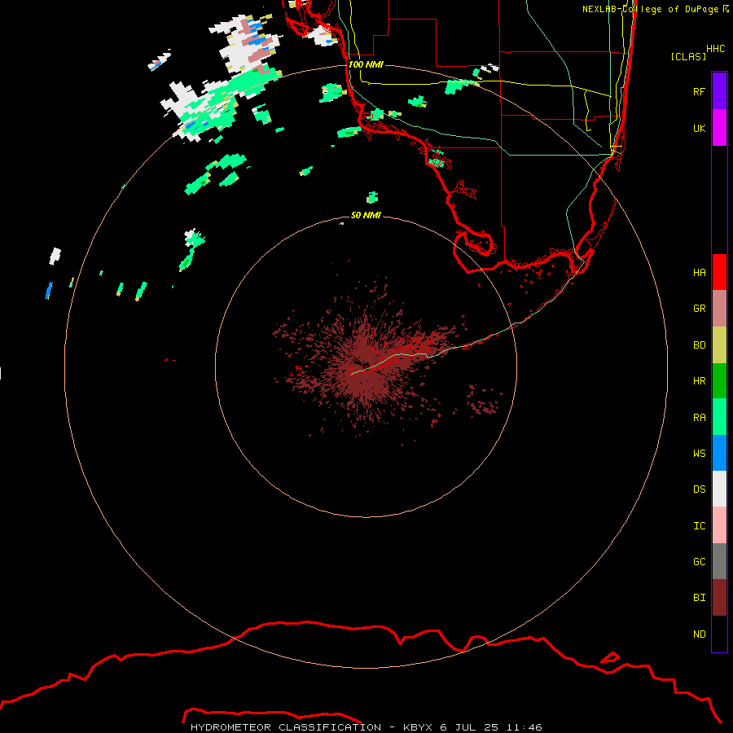Click the RA light green legend swatch
The image size is (733, 733).
coord(719,417)
